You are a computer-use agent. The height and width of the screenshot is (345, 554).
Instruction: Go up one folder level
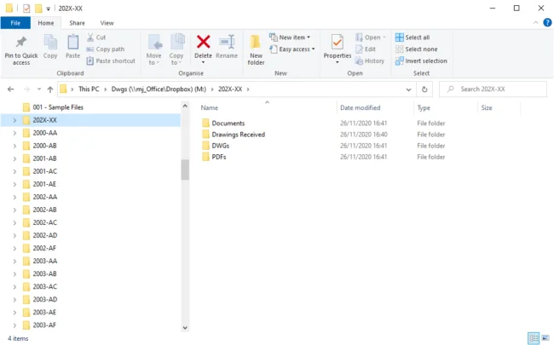click(x=50, y=89)
